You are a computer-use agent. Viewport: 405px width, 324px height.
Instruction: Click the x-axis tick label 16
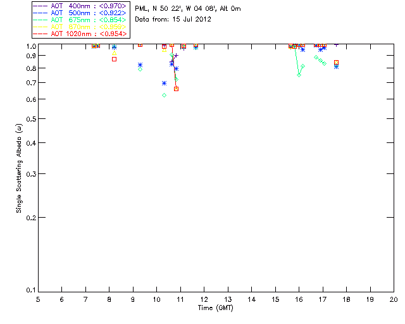[x=299, y=299]
